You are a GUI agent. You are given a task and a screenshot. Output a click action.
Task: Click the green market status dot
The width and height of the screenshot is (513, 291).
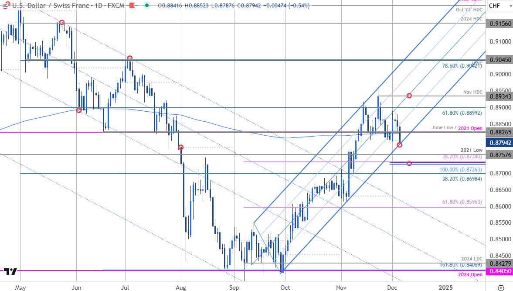[x=147, y=5]
